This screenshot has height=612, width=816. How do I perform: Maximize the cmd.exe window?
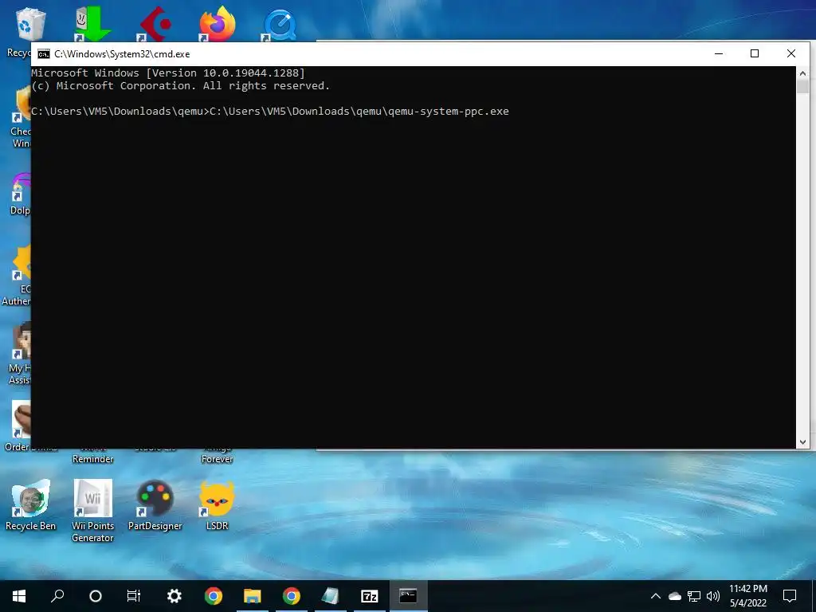(x=755, y=53)
